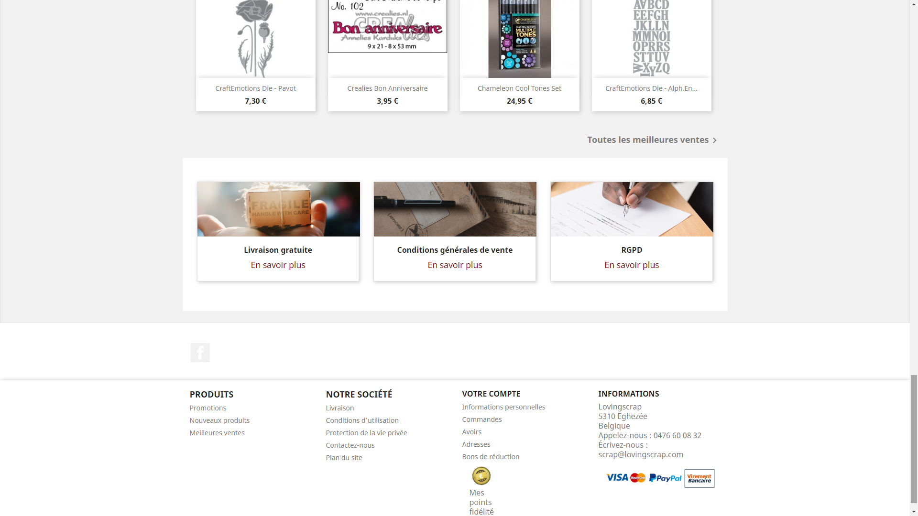Open Bons de réduction link
Viewport: 918px width, 516px height.
coord(491,457)
